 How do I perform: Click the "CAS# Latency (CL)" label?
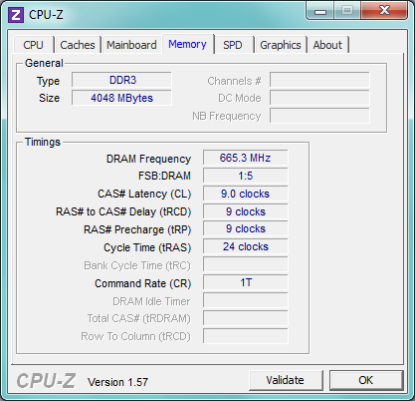144,194
